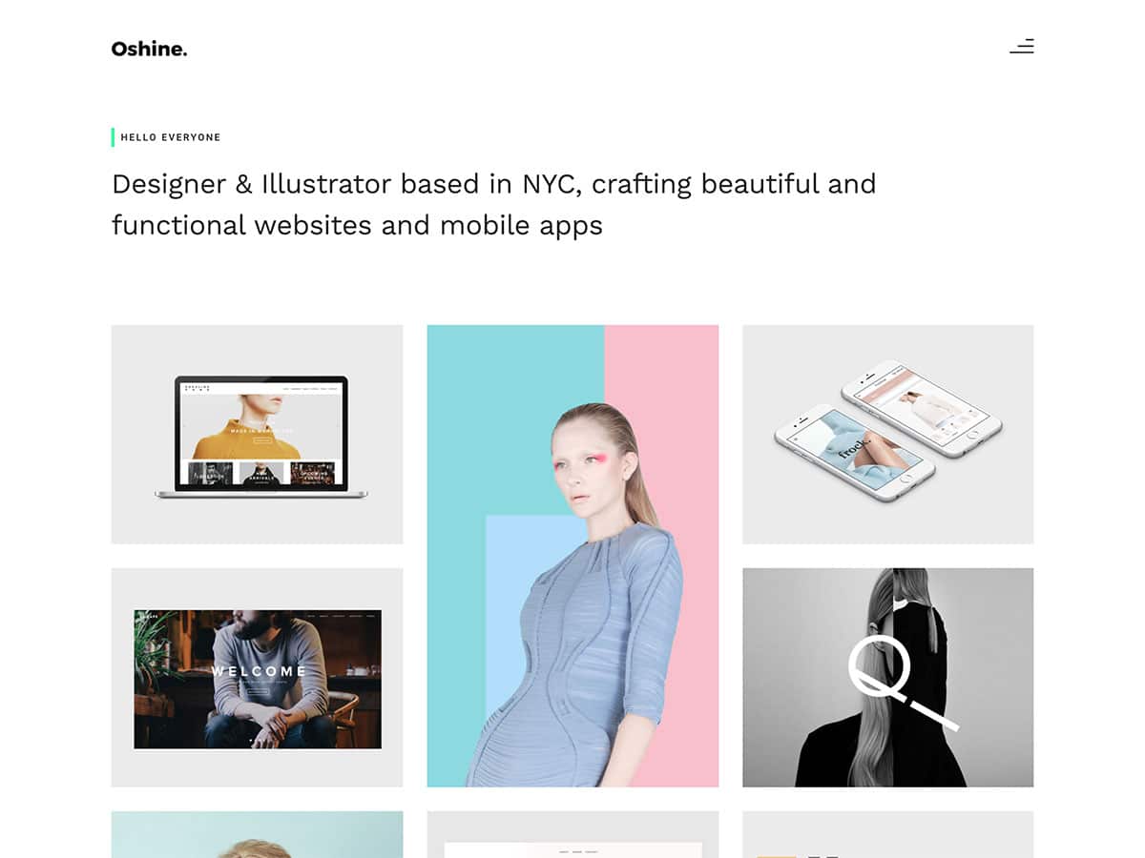The image size is (1145, 858).
Task: Click the WELCOME text on the website preview
Action: pos(260,671)
